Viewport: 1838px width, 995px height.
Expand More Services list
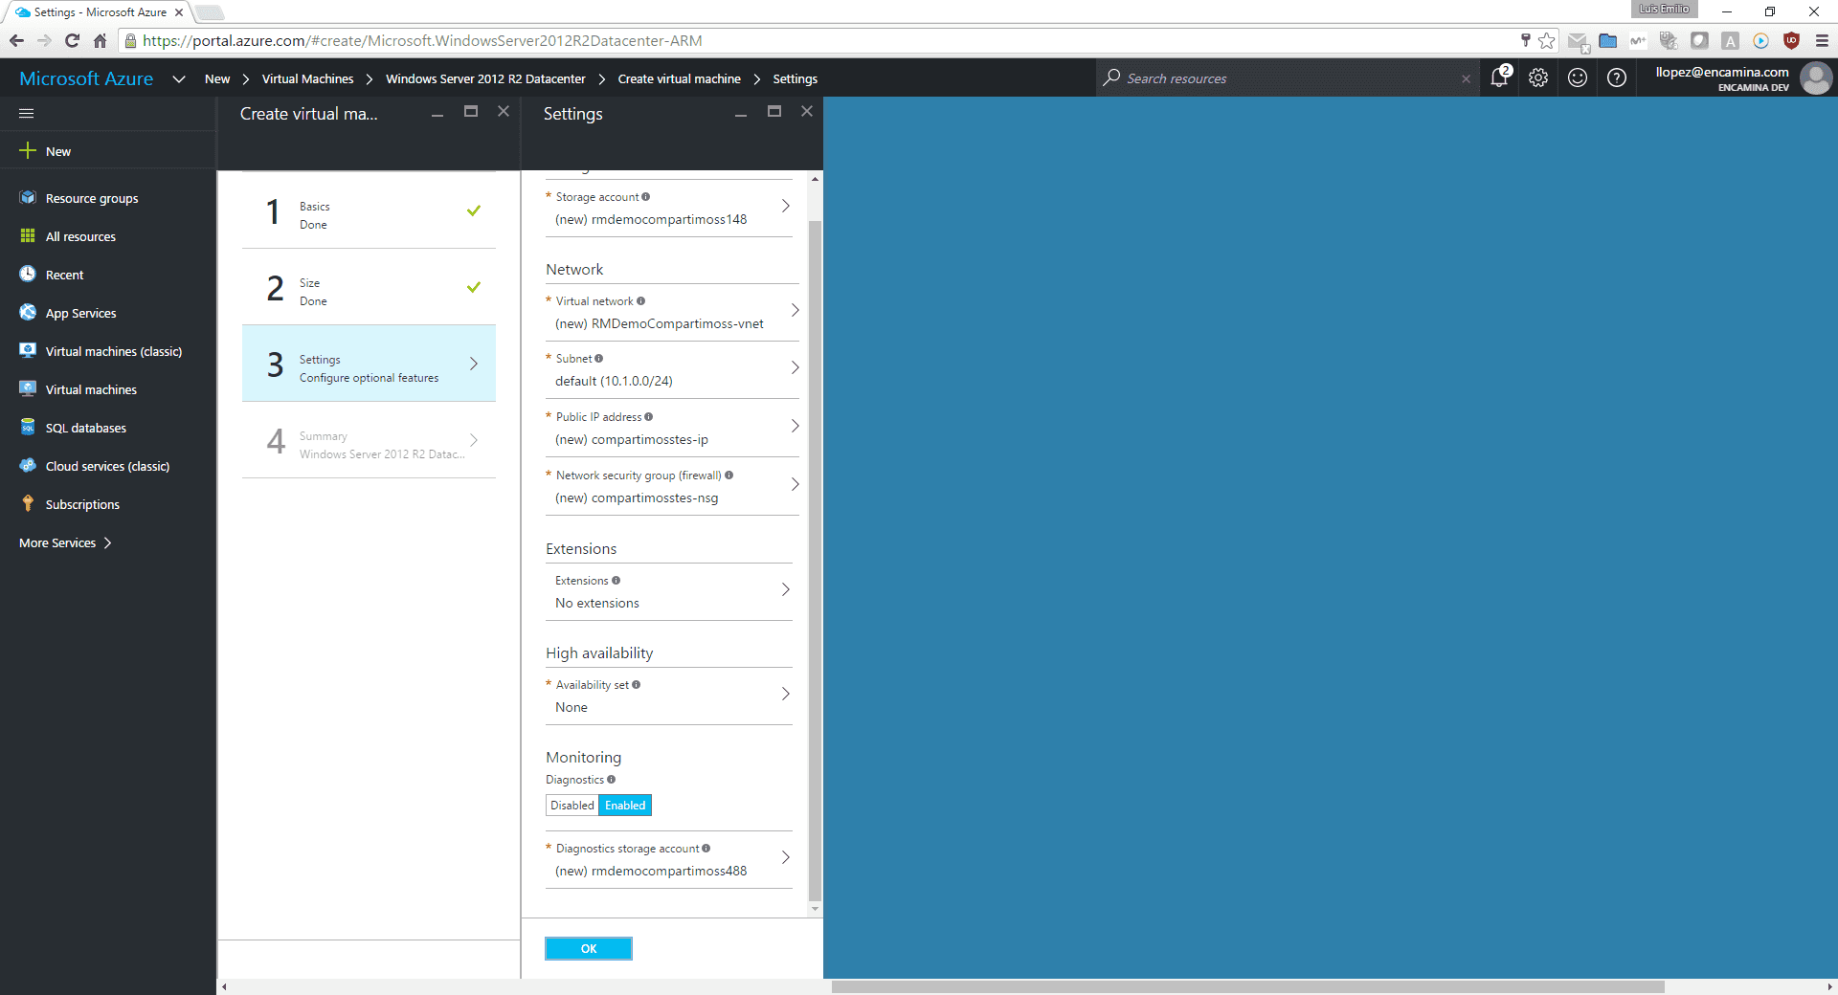coord(65,542)
